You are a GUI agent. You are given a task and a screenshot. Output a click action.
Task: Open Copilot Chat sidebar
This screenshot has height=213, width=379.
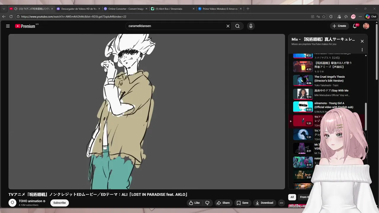tap(371, 17)
